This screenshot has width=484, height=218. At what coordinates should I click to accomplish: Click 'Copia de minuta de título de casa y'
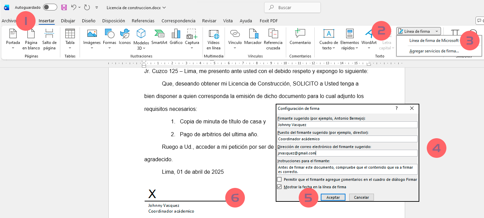[223, 121]
